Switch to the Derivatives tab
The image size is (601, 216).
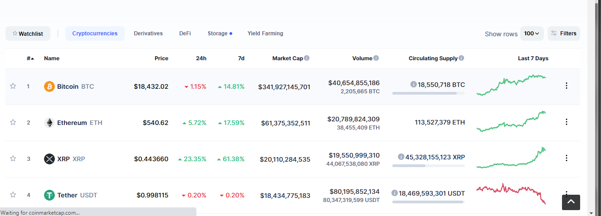pos(148,34)
